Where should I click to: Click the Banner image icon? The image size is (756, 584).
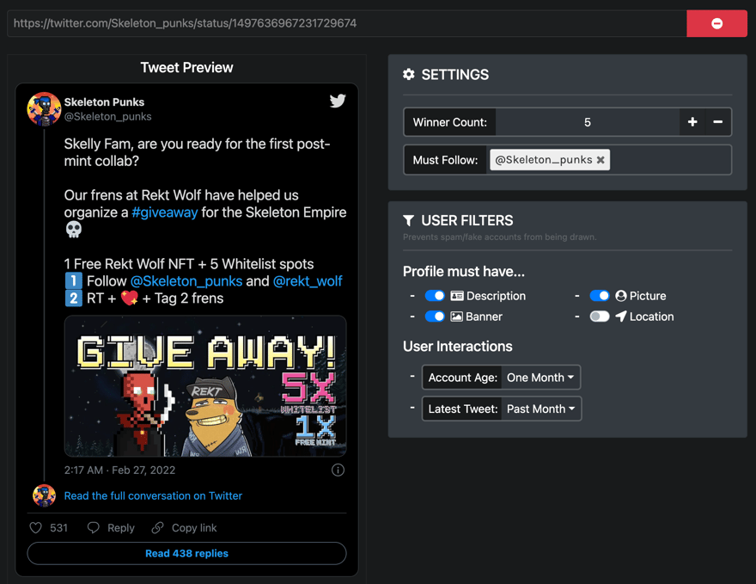tap(456, 317)
